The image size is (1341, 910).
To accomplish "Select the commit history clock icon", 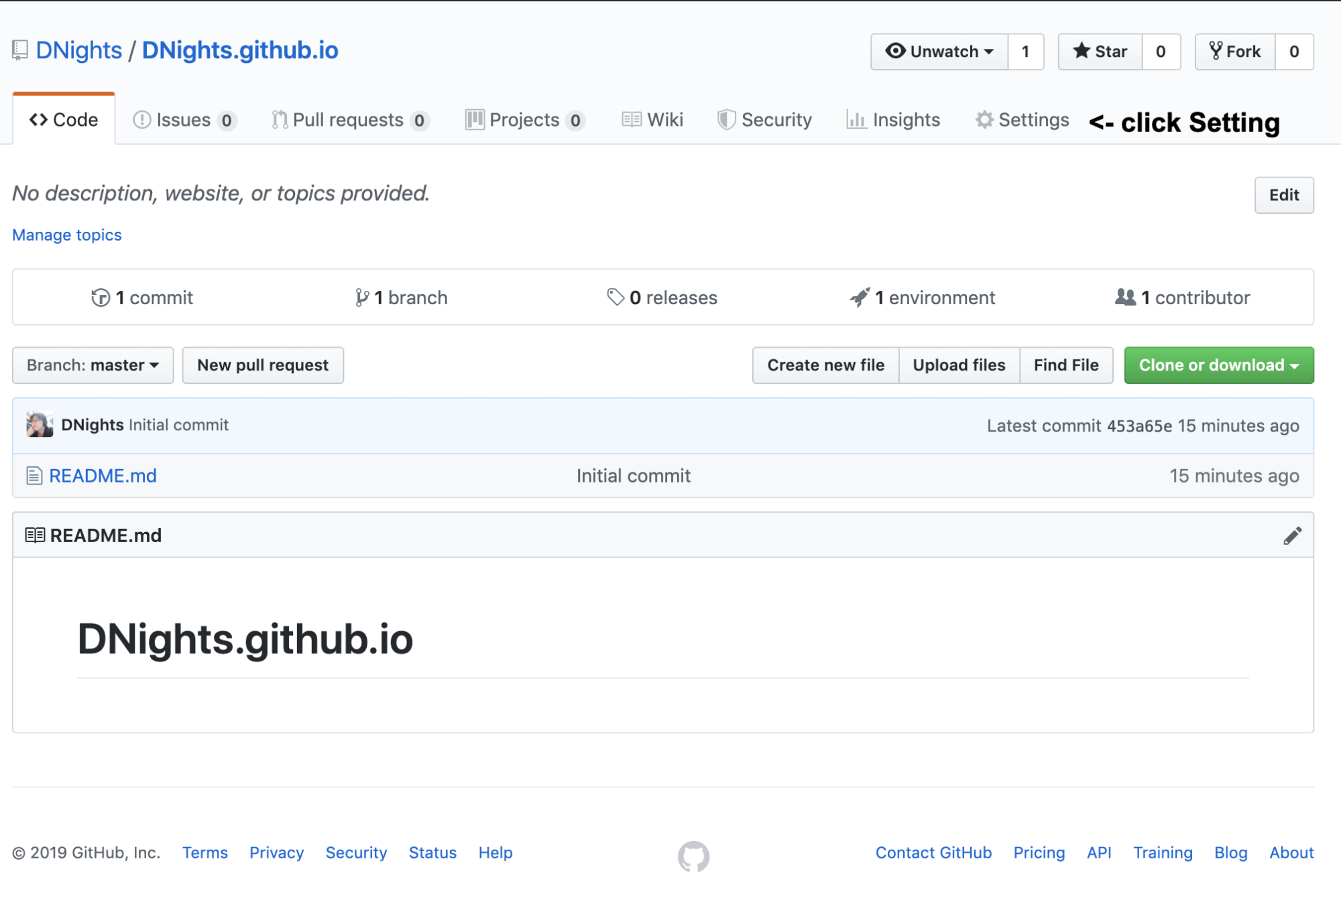I will point(101,298).
